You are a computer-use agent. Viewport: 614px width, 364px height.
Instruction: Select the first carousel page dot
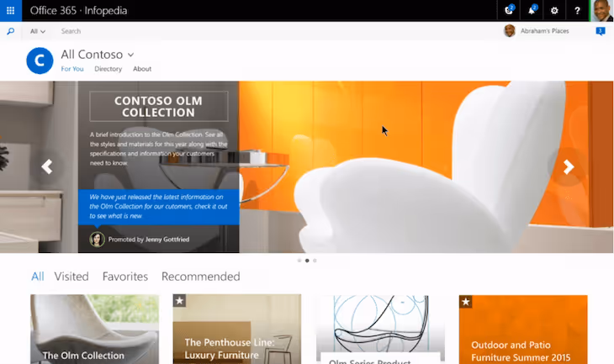(x=299, y=261)
